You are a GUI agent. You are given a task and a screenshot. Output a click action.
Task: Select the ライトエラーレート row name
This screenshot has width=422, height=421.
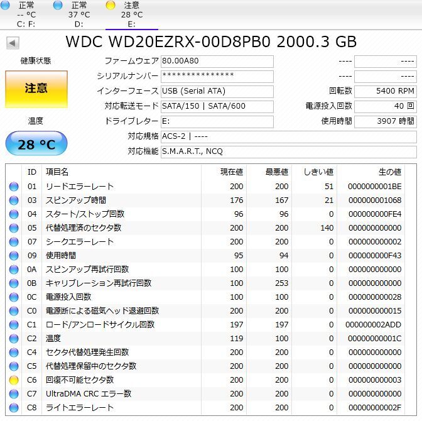pyautogui.click(x=80, y=408)
